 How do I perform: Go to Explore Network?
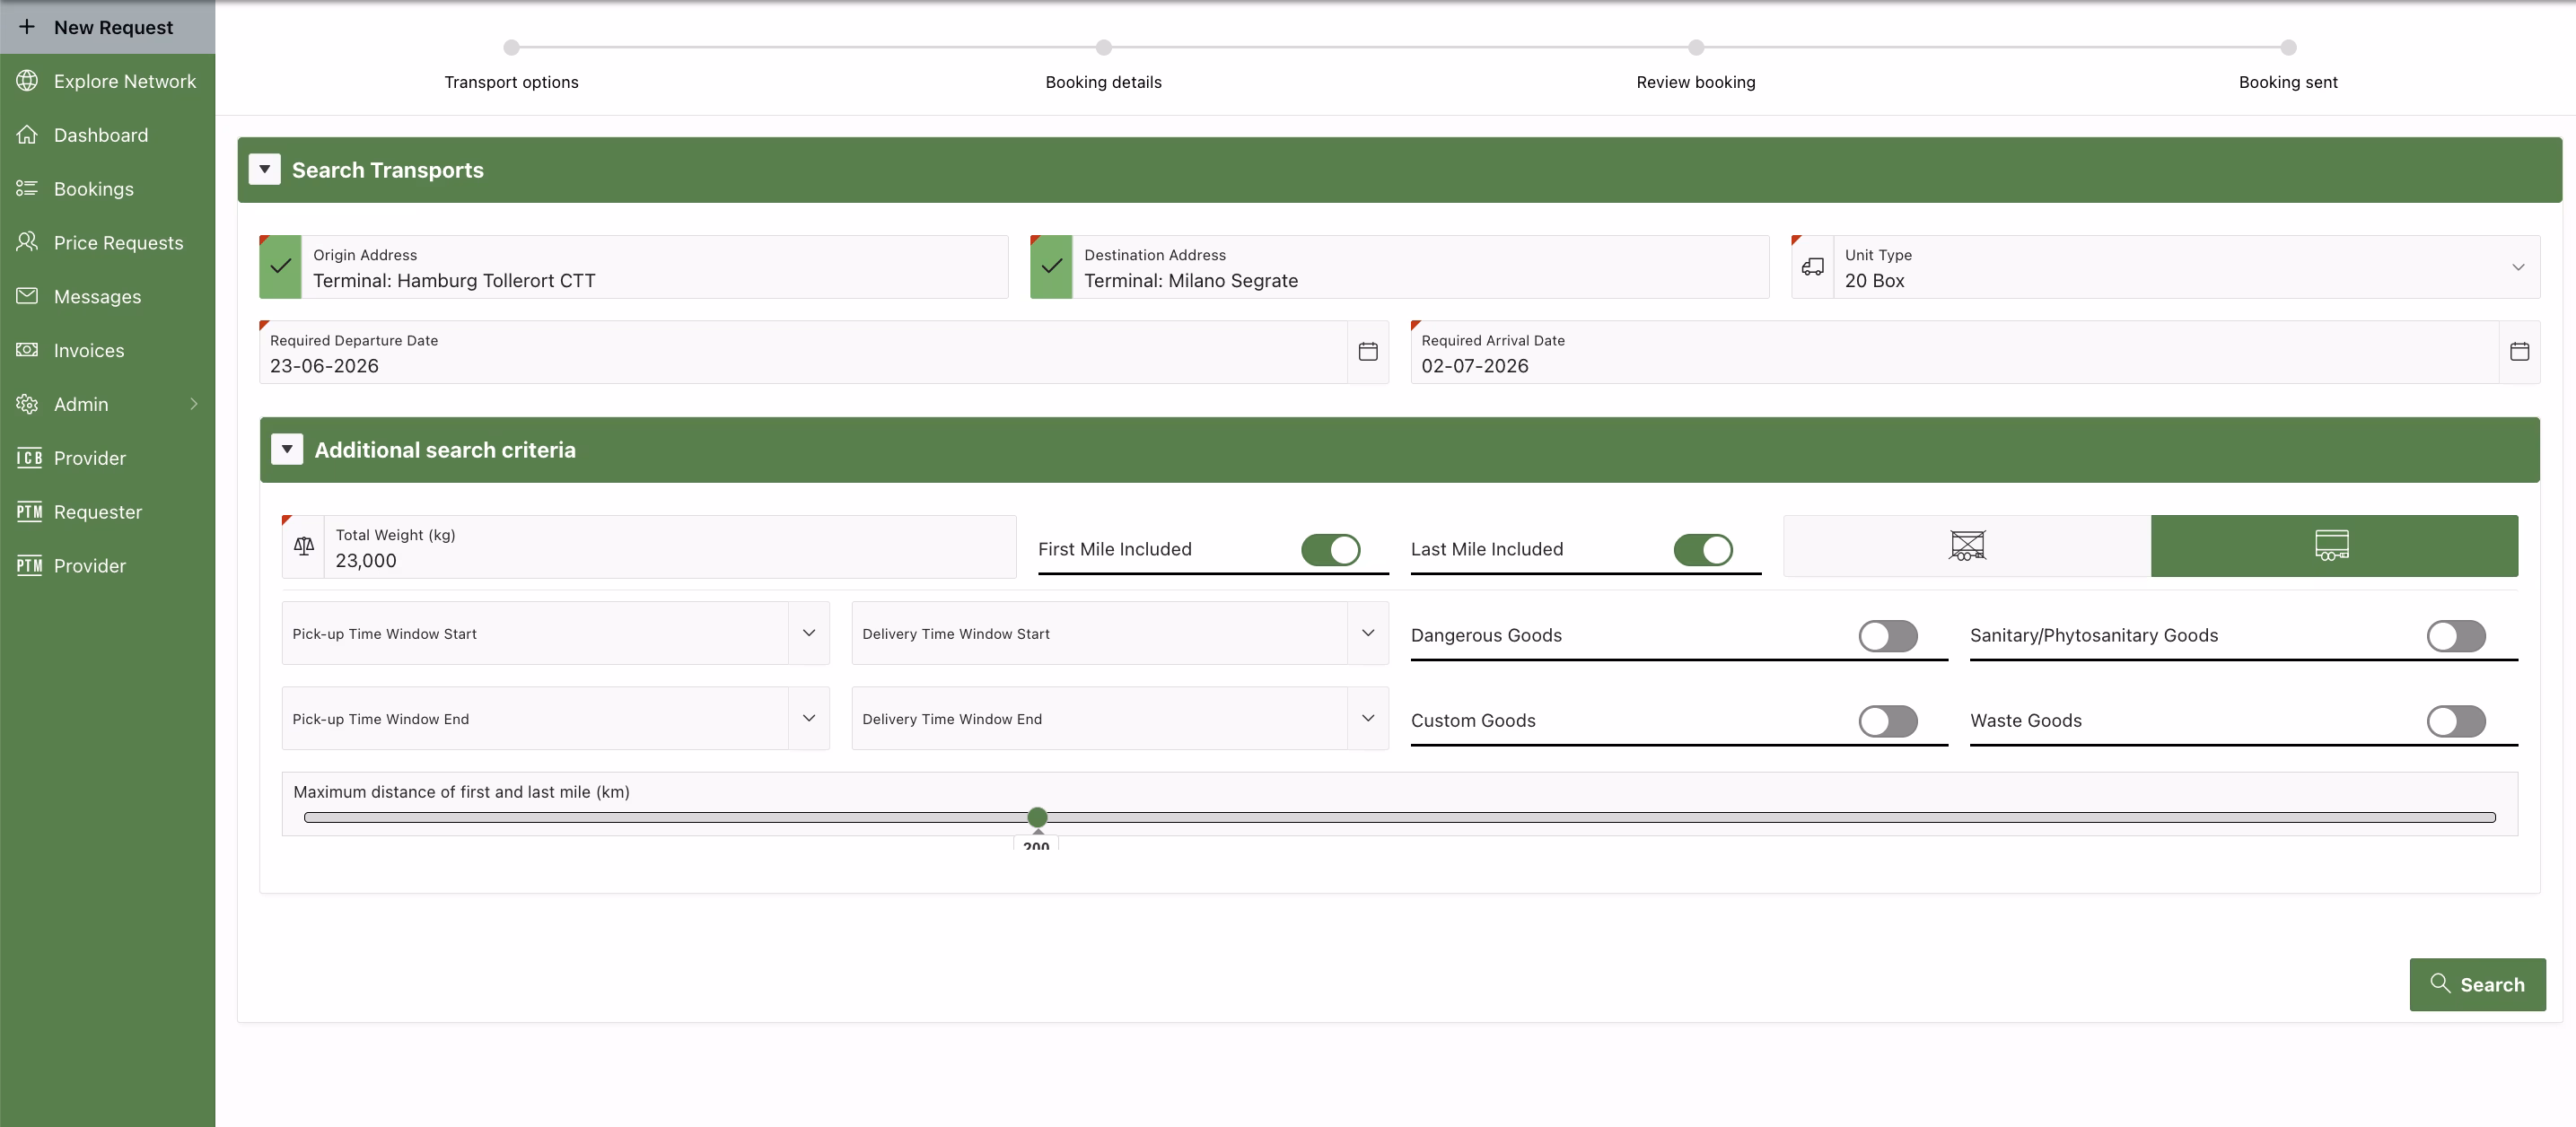[108, 81]
